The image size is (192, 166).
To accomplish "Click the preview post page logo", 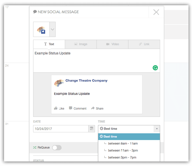I will pos(59,83).
